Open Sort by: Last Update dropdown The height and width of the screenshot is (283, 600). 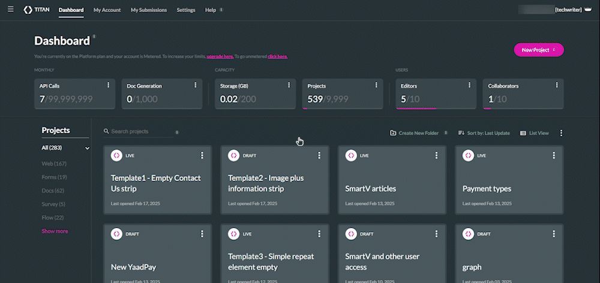point(484,133)
